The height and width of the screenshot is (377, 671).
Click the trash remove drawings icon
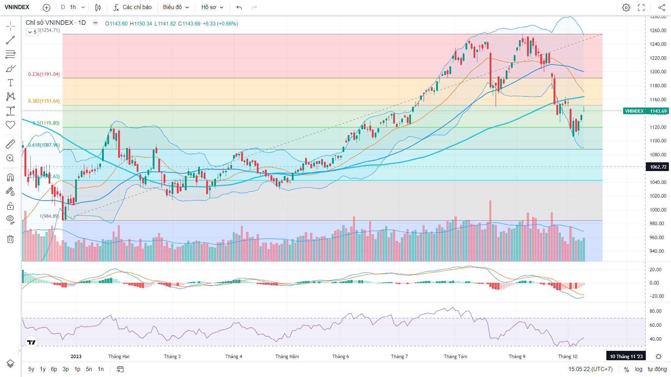coord(10,239)
